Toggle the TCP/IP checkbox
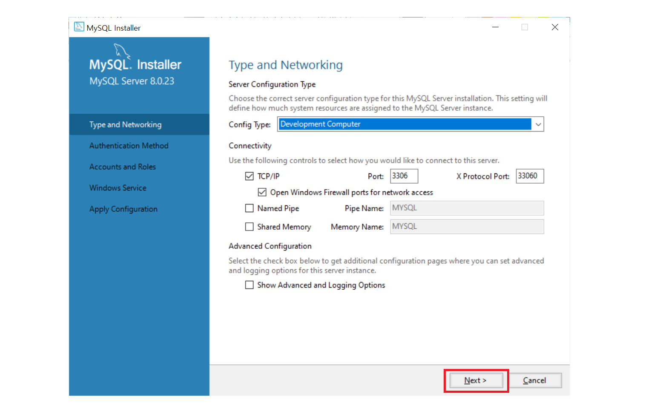This screenshot has width=654, height=409. click(250, 176)
